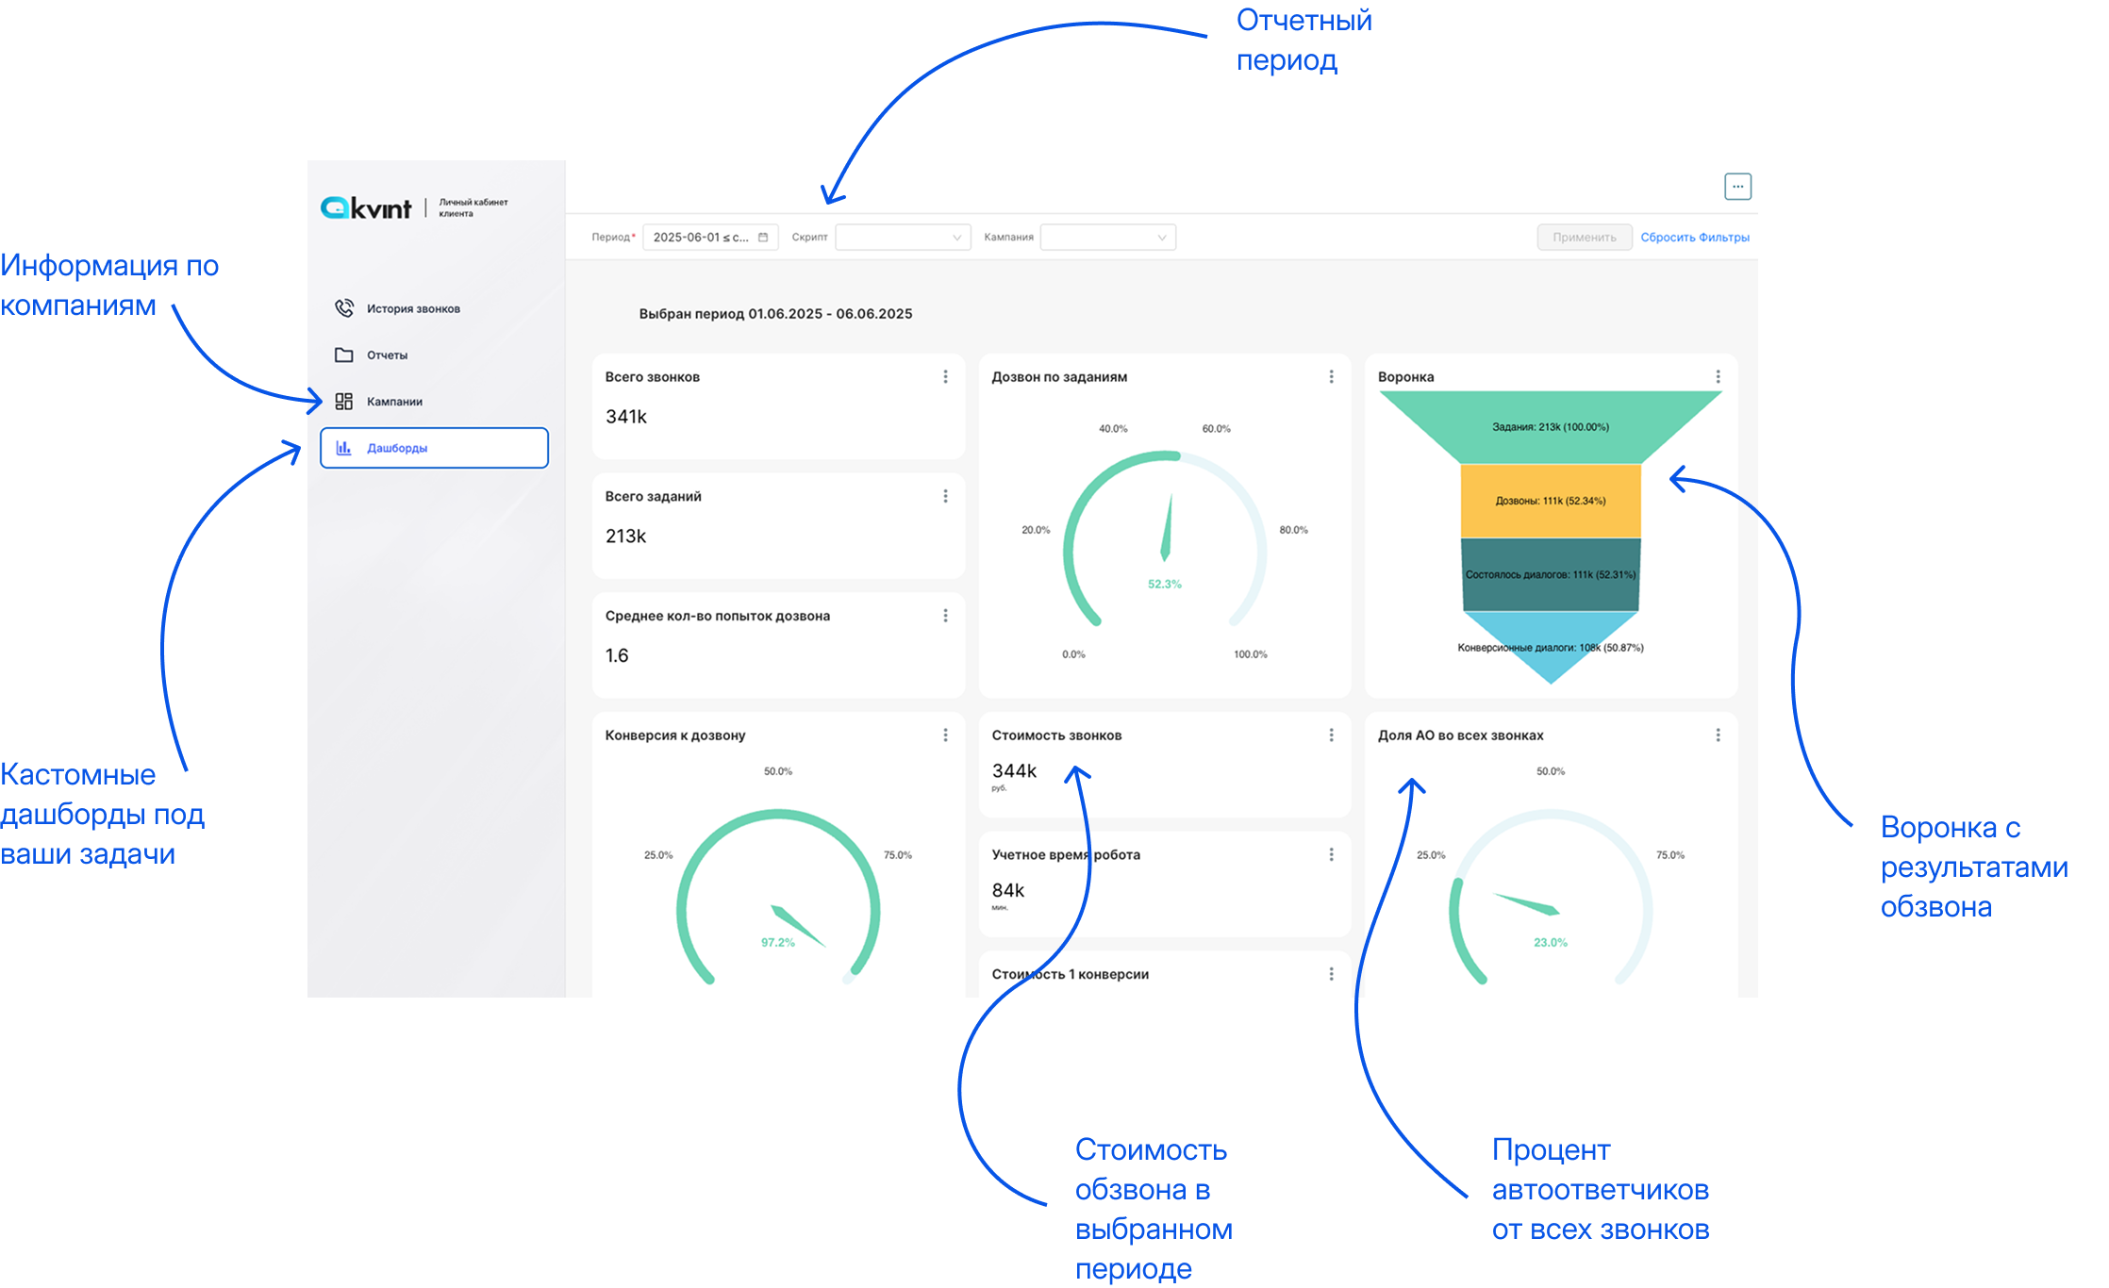Click calendar icon in Период field

763,238
